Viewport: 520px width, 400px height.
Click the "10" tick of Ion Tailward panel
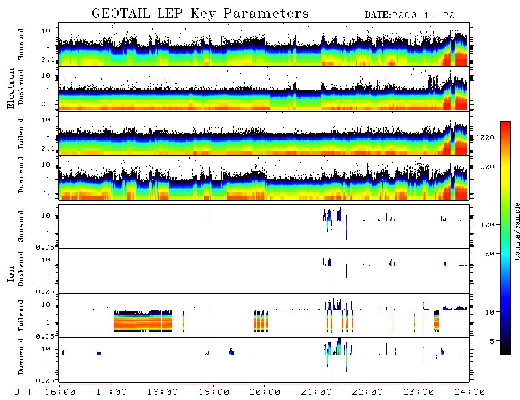pos(46,305)
